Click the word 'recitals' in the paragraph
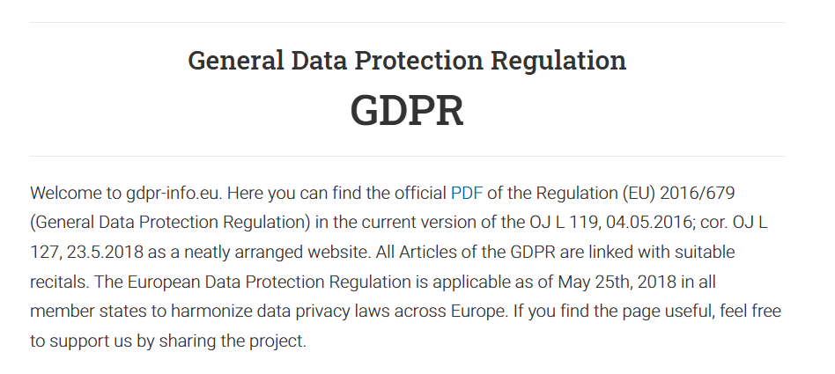The height and width of the screenshot is (374, 835). coord(58,282)
